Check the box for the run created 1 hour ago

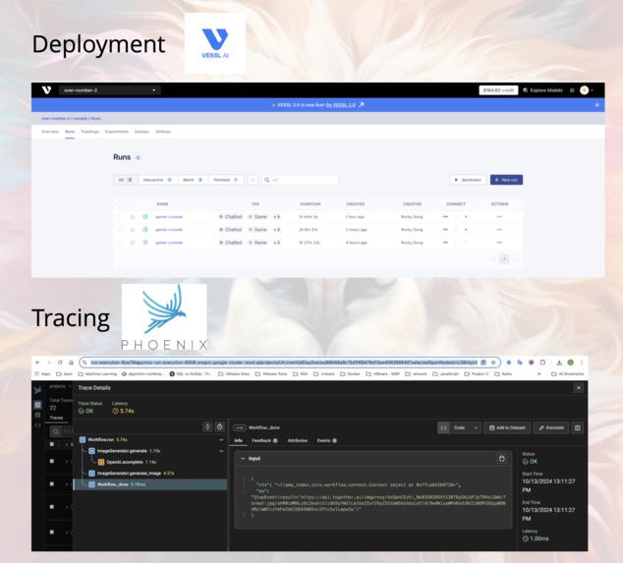pos(121,217)
